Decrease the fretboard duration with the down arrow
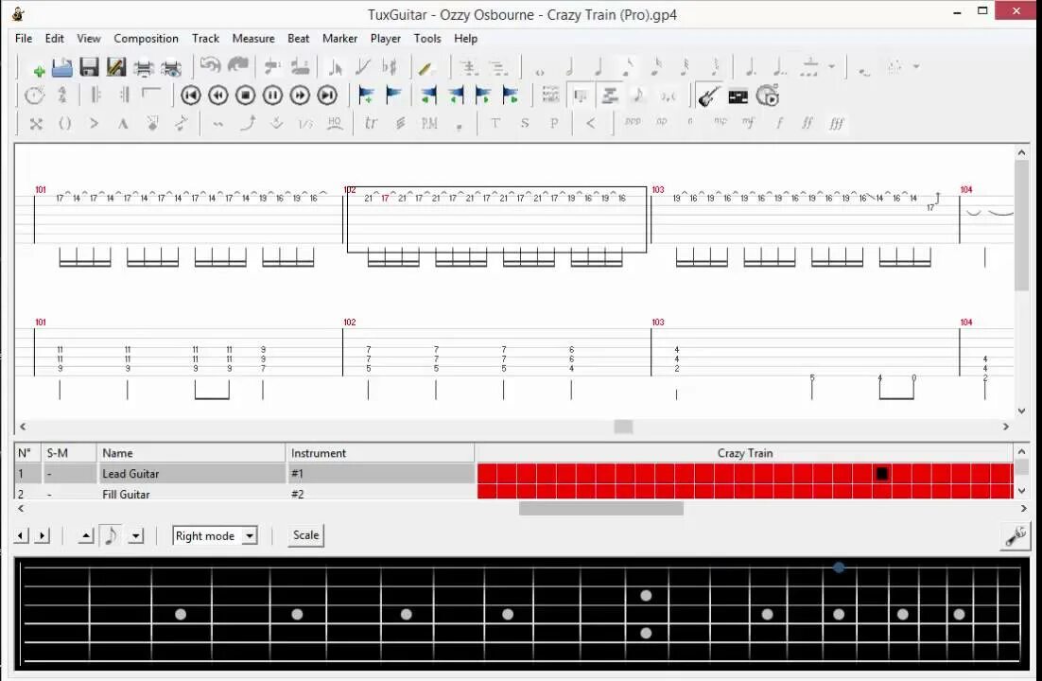Screen dimensions: 1042x681 point(135,536)
